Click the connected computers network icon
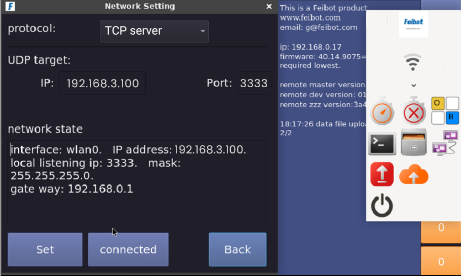 (445, 143)
